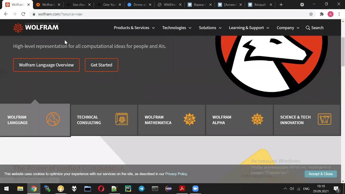Click the Wolfram Language wolf icon
The width and height of the screenshot is (345, 194).
click(53, 119)
